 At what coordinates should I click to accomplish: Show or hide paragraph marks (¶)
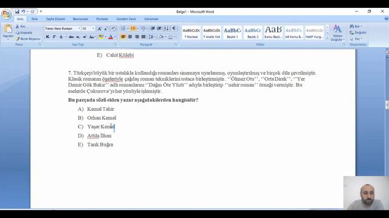[x=174, y=28]
